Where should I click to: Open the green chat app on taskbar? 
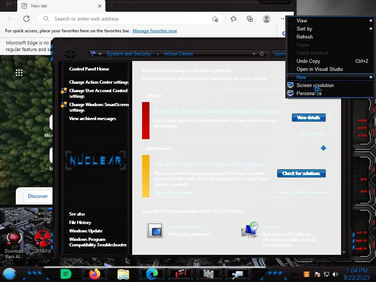click(x=66, y=274)
